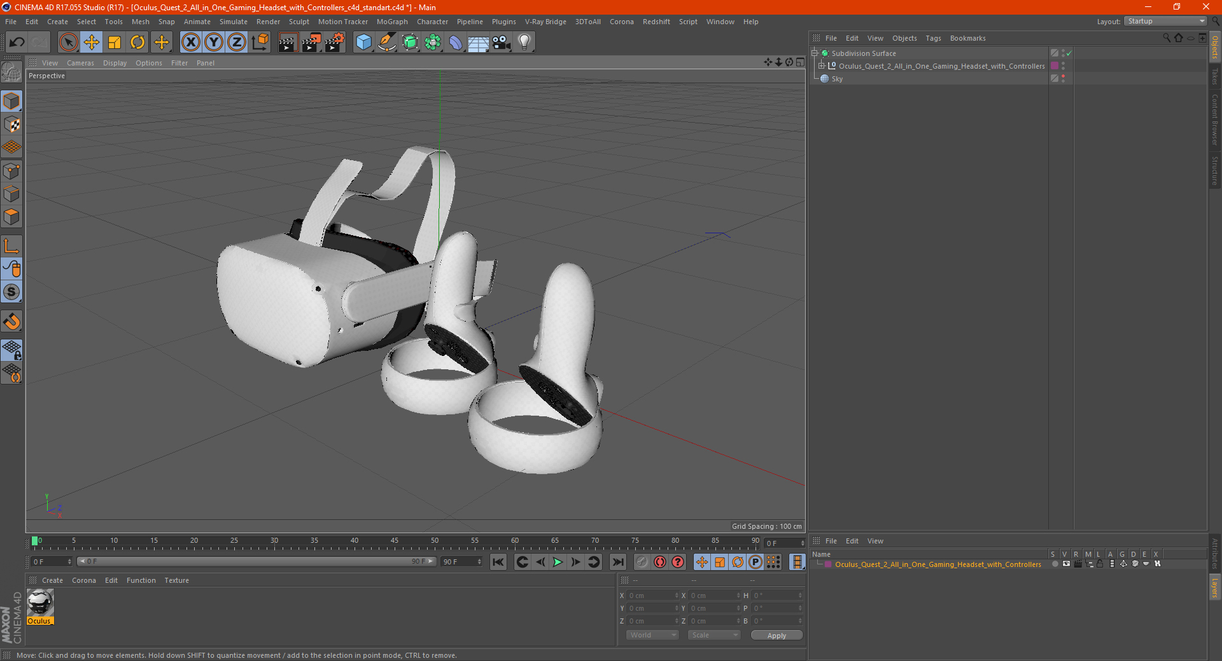This screenshot has height=661, width=1222.
Task: Toggle viewport maximize icon
Action: tap(800, 62)
